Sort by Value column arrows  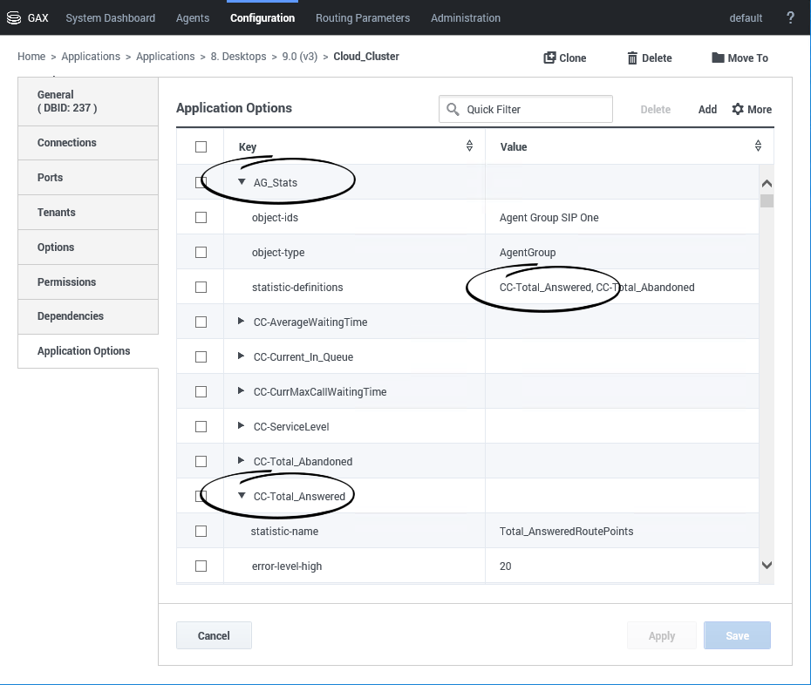click(758, 146)
